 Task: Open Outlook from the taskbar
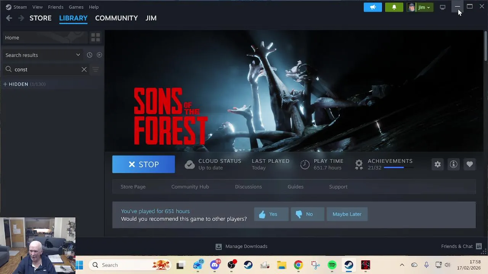pos(198,265)
